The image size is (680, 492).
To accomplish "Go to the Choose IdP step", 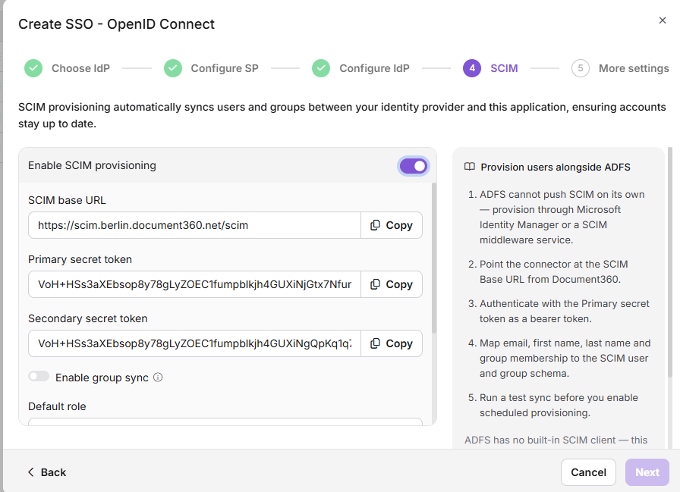I will pos(80,68).
